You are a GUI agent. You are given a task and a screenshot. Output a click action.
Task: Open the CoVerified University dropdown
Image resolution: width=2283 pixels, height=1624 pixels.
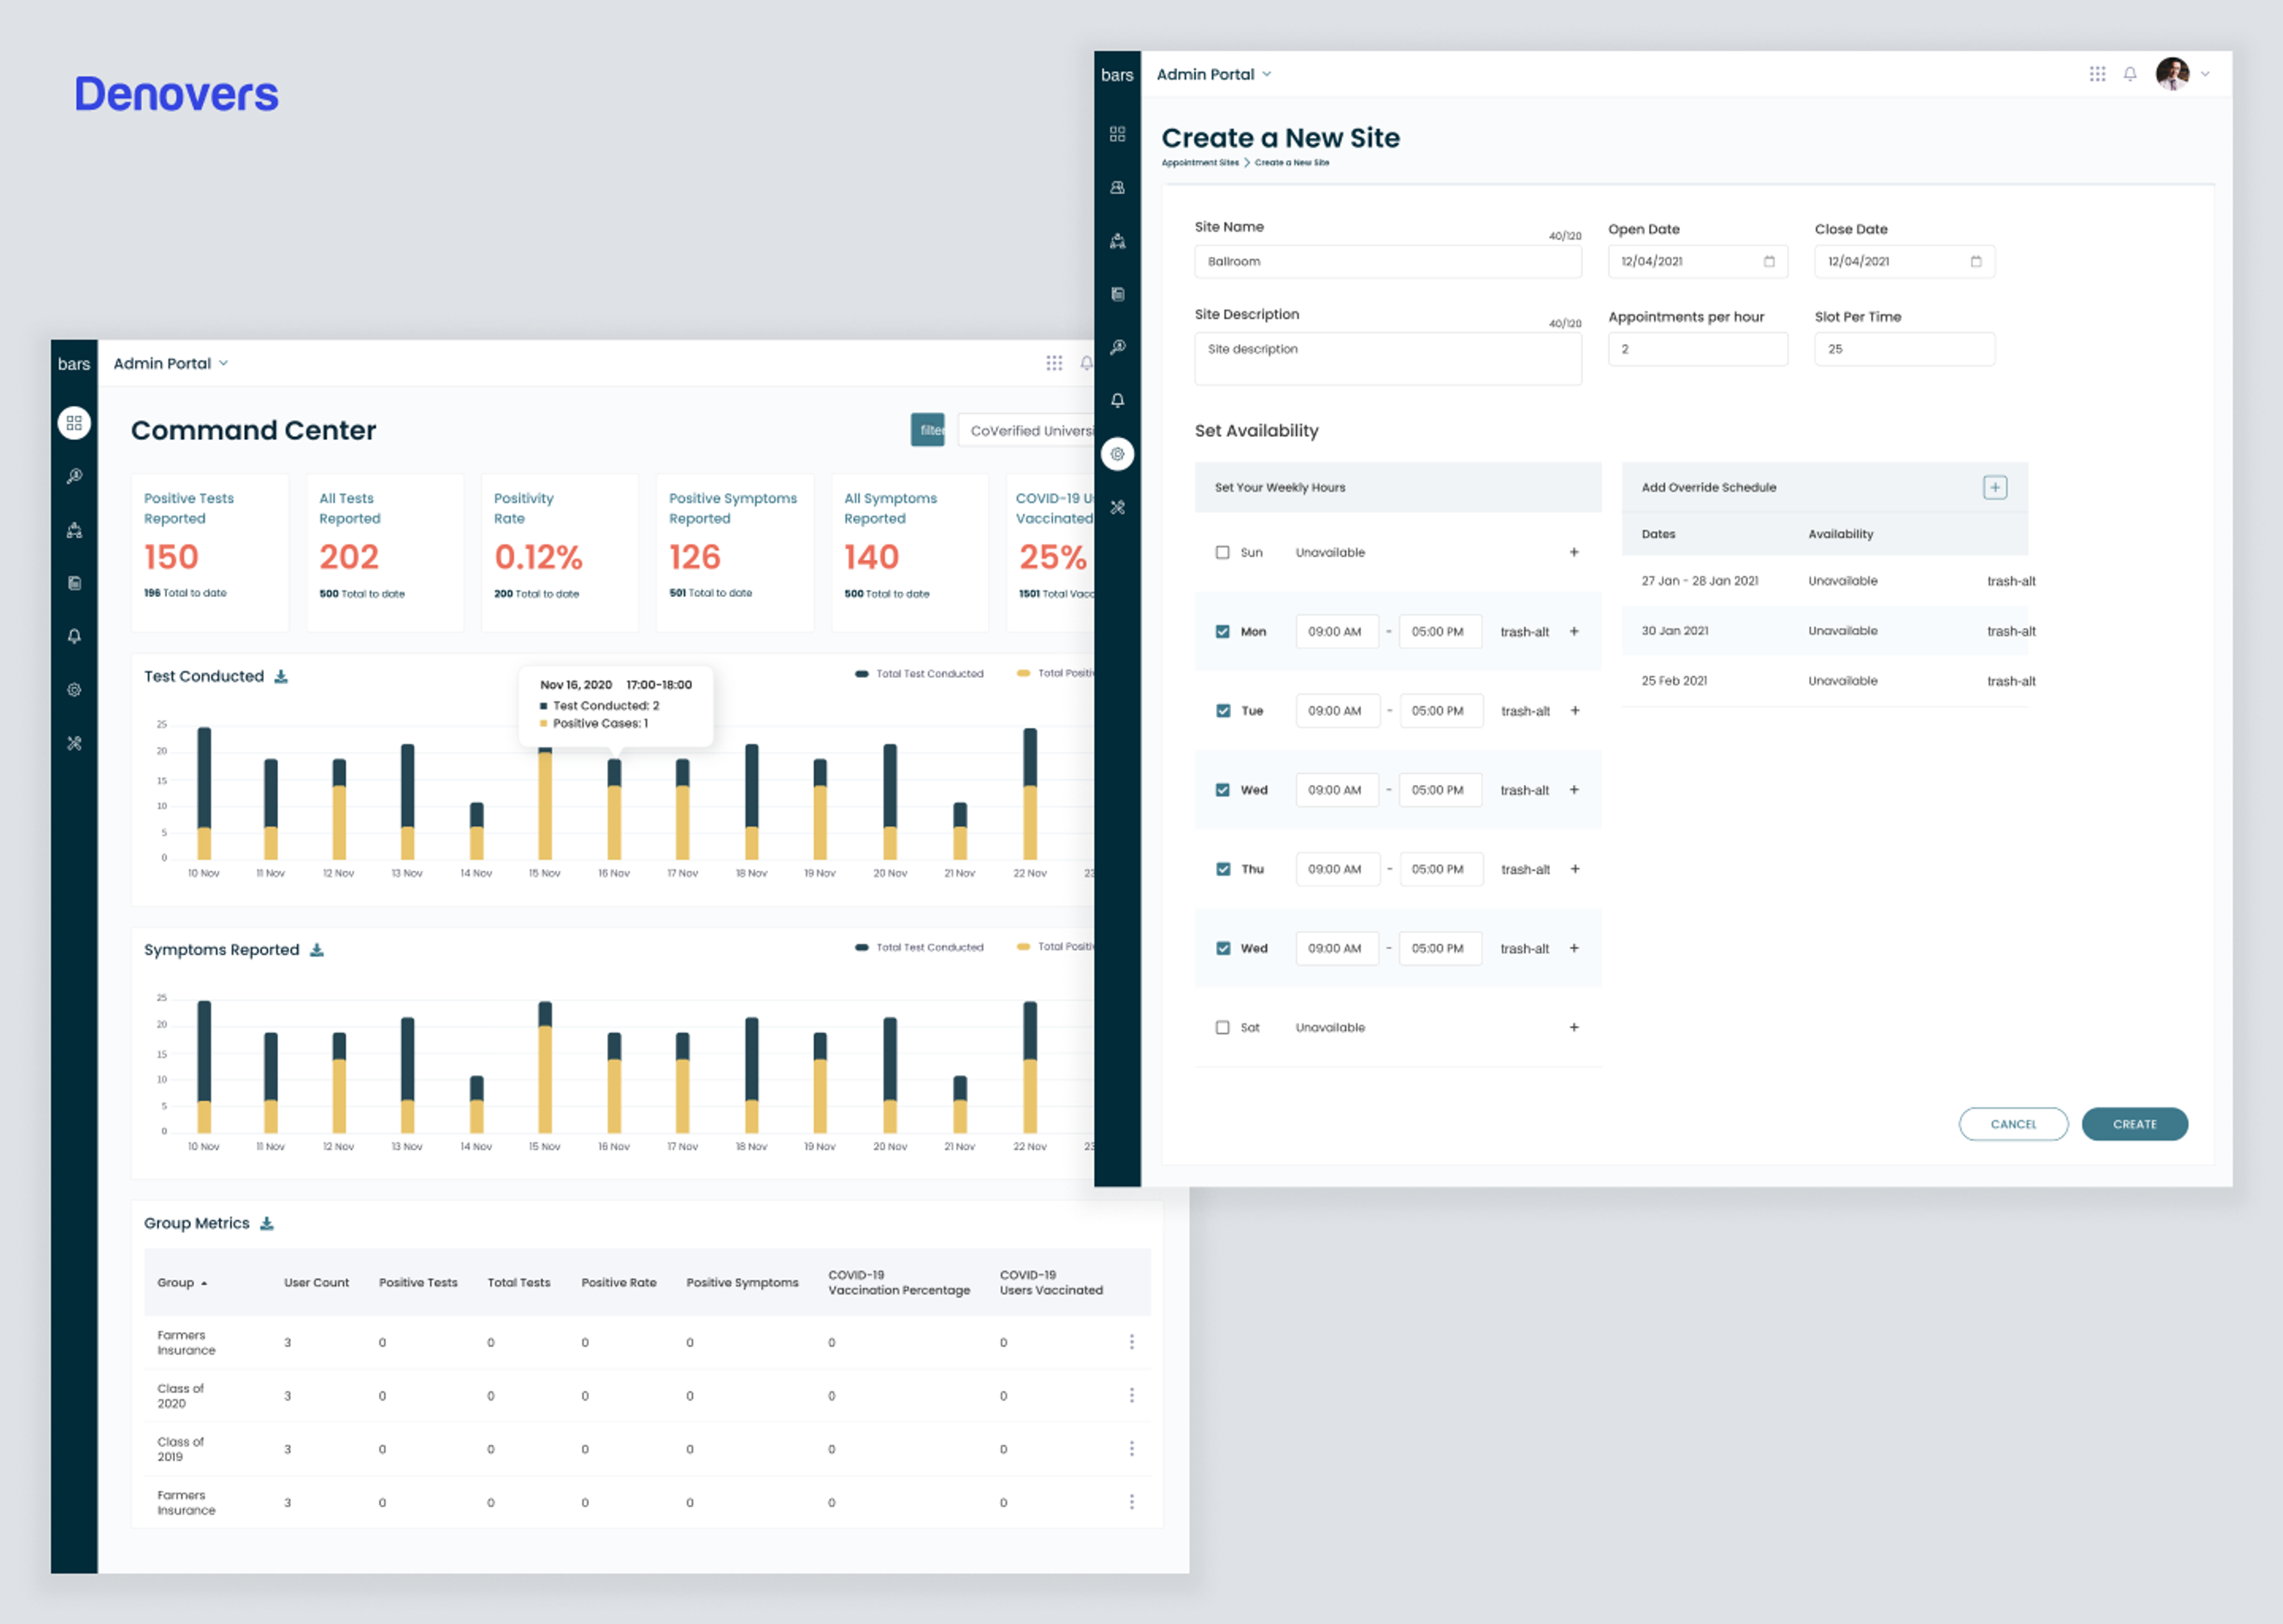[x=1027, y=430]
